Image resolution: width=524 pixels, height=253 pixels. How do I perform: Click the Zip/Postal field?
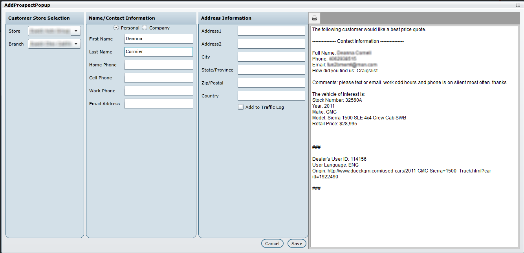271,83
